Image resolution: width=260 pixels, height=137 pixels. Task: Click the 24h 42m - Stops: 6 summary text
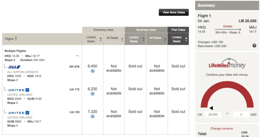pyautogui.click(x=228, y=33)
